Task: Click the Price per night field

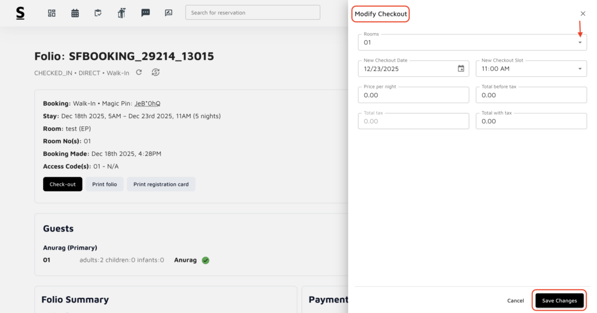Action: (x=413, y=95)
